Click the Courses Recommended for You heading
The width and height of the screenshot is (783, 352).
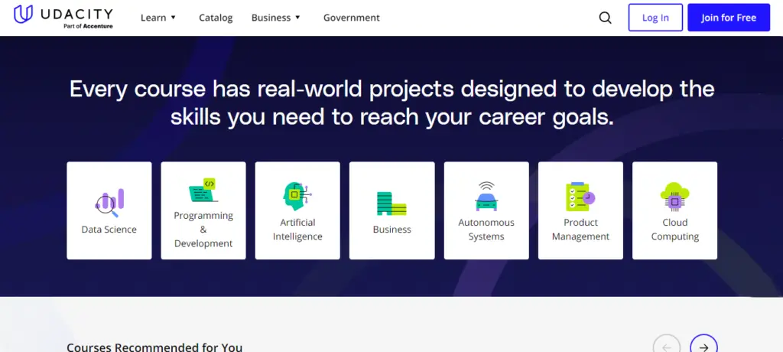click(154, 347)
